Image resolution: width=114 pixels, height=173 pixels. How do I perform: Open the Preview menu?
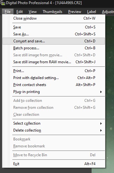point(75,12)
